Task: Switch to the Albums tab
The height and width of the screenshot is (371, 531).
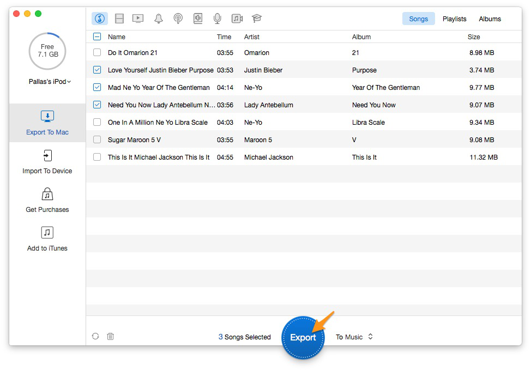Action: click(x=490, y=19)
